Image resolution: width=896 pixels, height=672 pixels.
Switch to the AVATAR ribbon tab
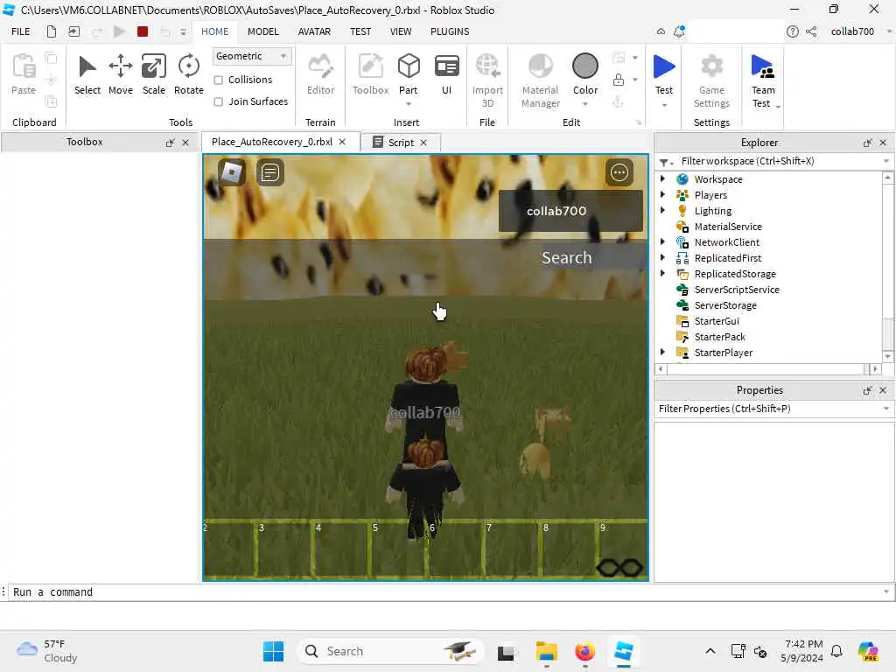(x=314, y=31)
